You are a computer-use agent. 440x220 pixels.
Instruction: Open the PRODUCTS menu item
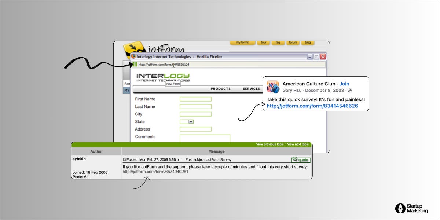click(x=220, y=89)
